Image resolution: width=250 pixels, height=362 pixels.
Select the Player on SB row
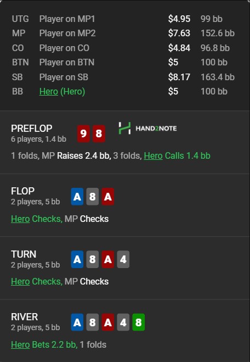[123, 77]
